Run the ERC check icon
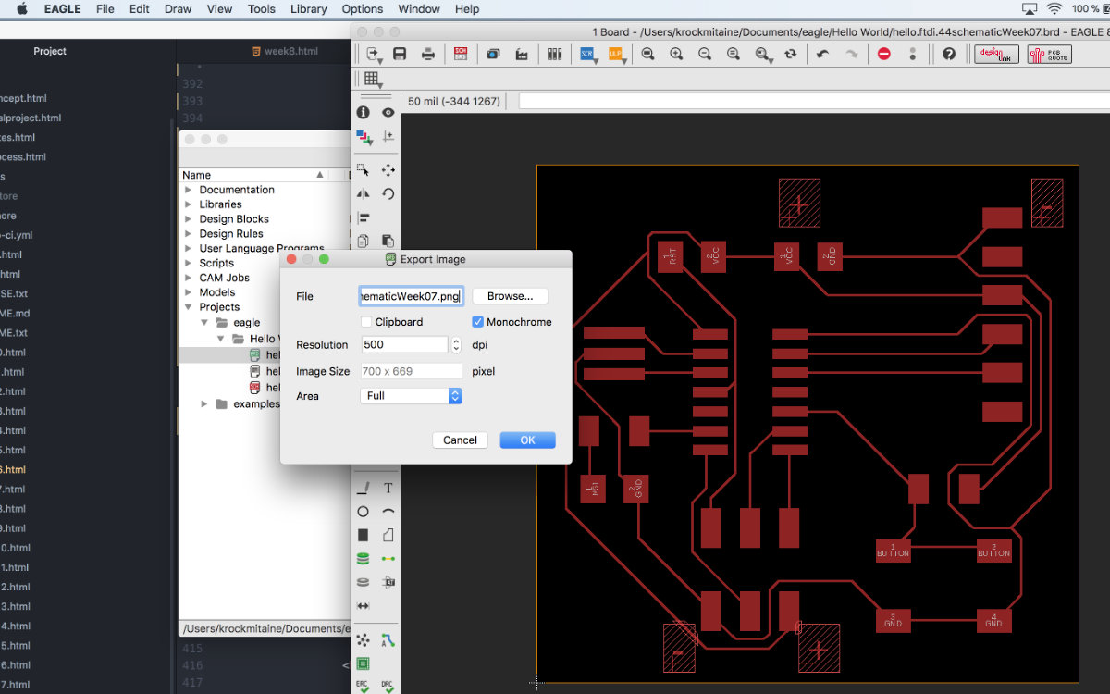The width and height of the screenshot is (1110, 694). pos(363,685)
